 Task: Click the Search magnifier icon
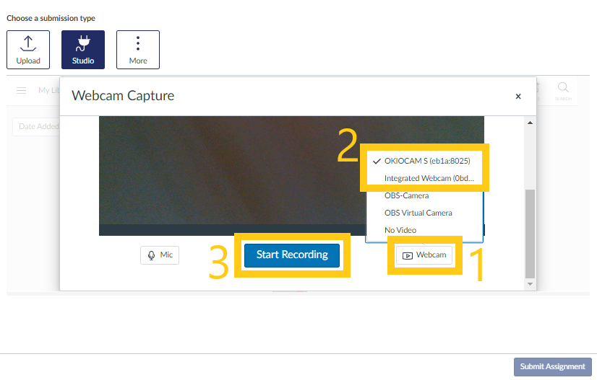563,89
